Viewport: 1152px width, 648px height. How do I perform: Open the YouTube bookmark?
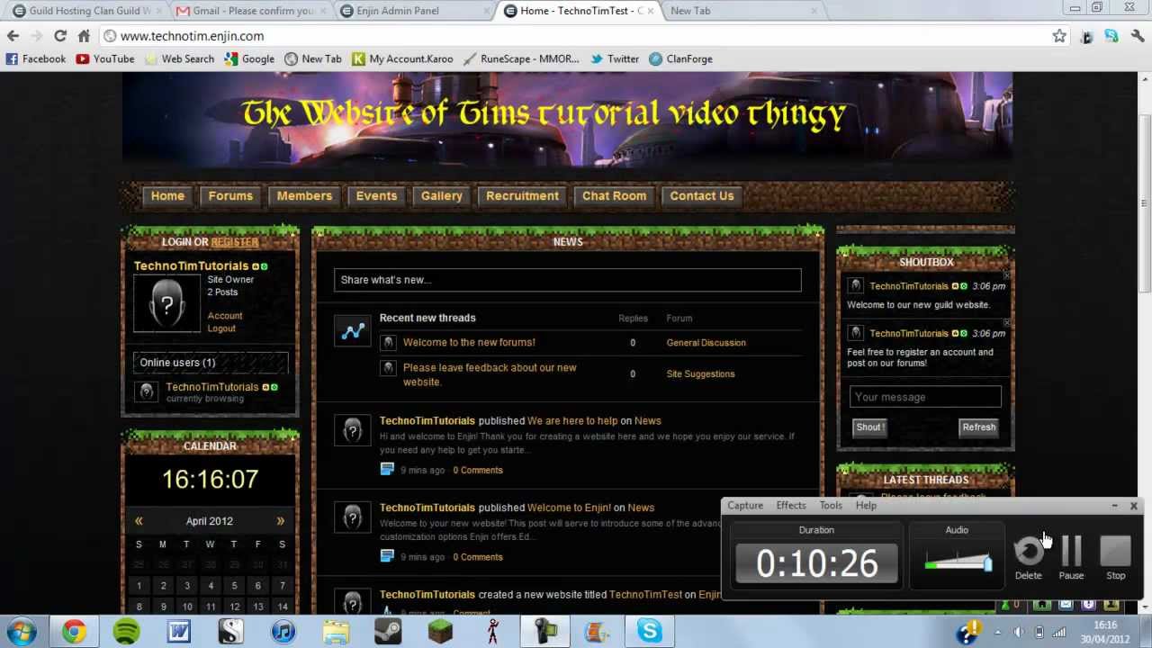coord(105,59)
